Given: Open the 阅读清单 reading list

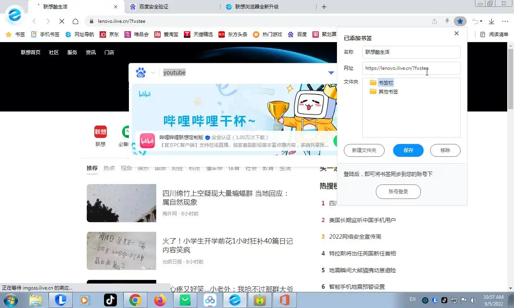Looking at the screenshot, I should point(494,34).
